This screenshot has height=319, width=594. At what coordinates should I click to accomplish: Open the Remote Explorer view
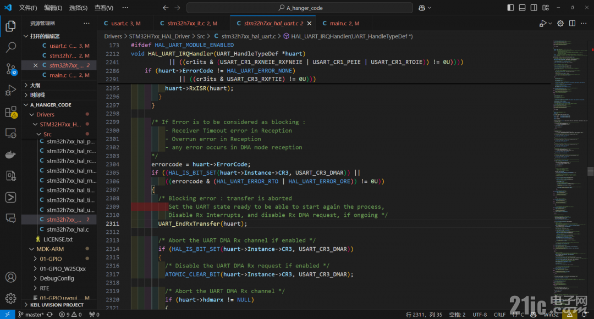pos(10,133)
